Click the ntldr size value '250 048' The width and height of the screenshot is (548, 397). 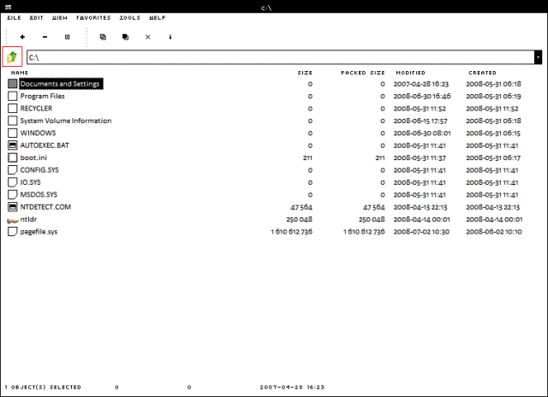pos(299,219)
